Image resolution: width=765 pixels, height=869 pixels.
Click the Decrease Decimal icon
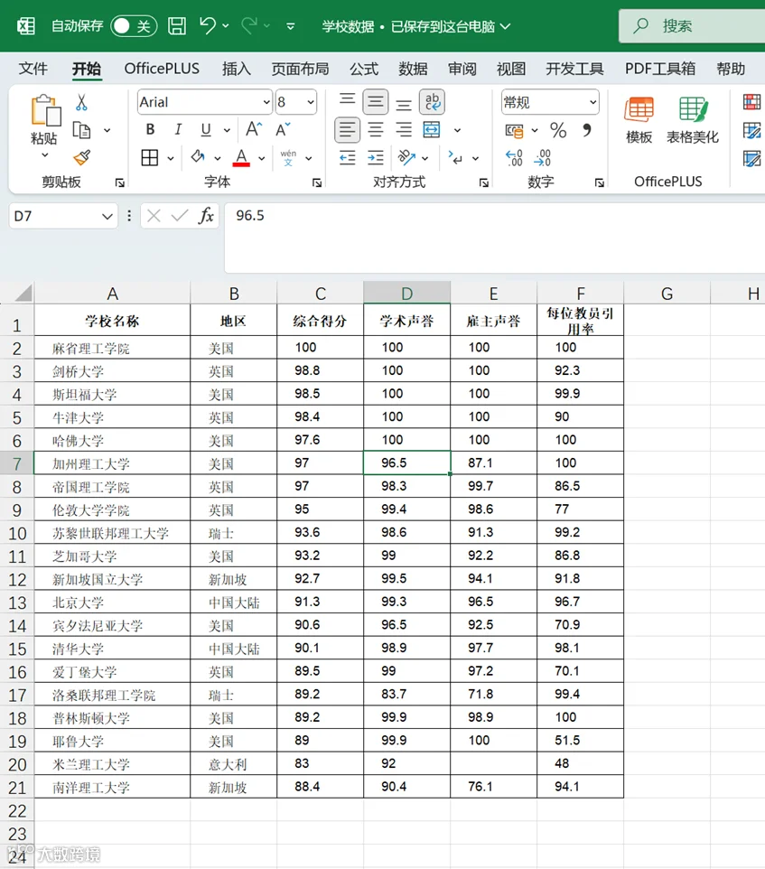point(542,158)
